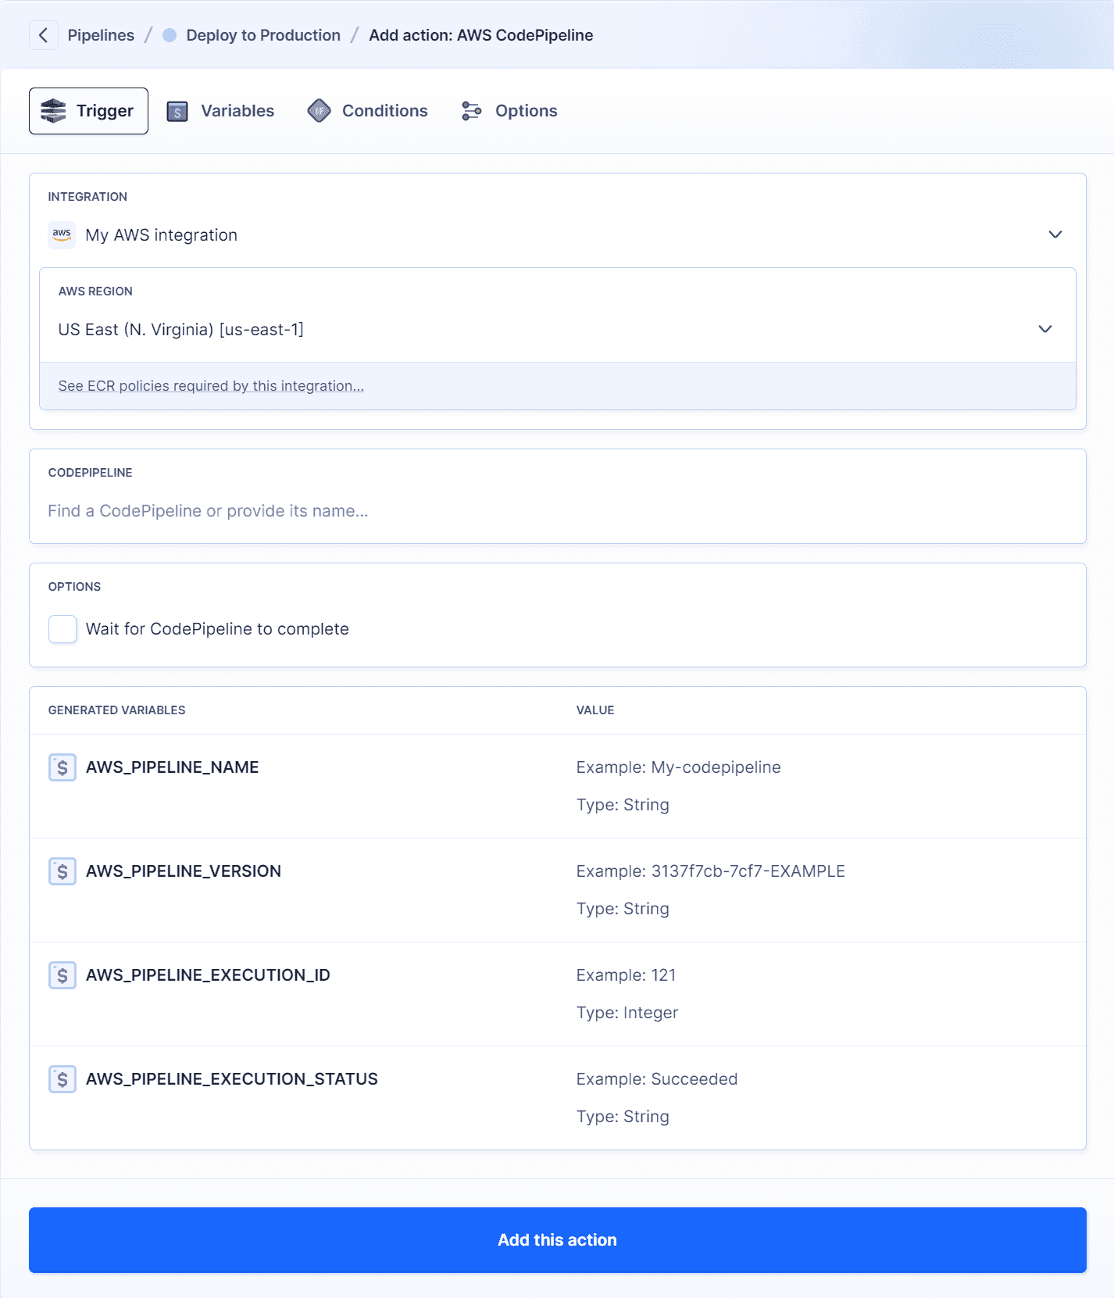Click the Wait for CodePipeline label
The height and width of the screenshot is (1298, 1114).
(x=217, y=629)
